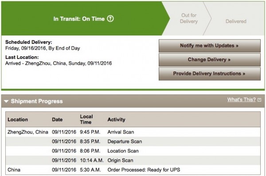The height and width of the screenshot is (176, 266).
Task: Click the In Transit help question-mark icon
Action: click(x=110, y=19)
